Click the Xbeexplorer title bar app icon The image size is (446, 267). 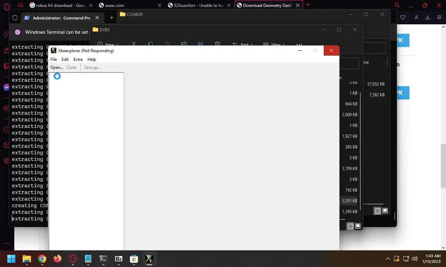coord(54,50)
